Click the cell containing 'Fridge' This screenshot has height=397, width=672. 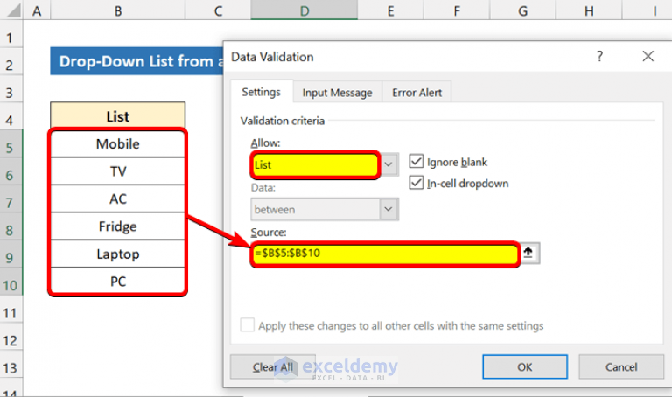118,226
